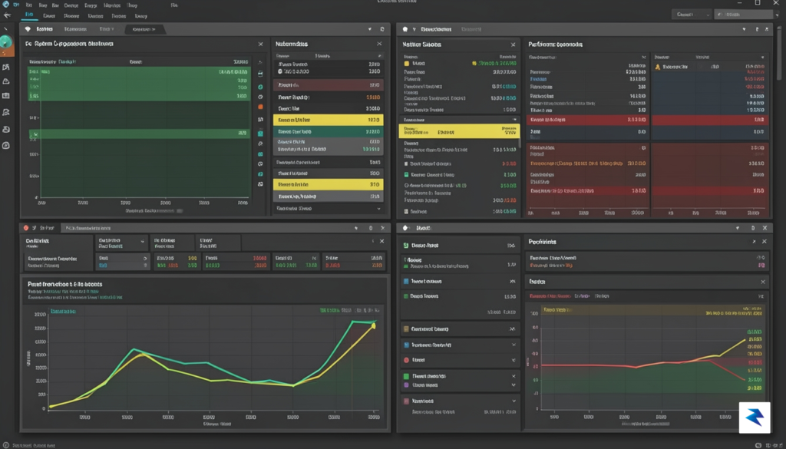Viewport: 786px width, 449px height.
Task: Switch to the dark tab in top-left panel header
Action: [144, 30]
